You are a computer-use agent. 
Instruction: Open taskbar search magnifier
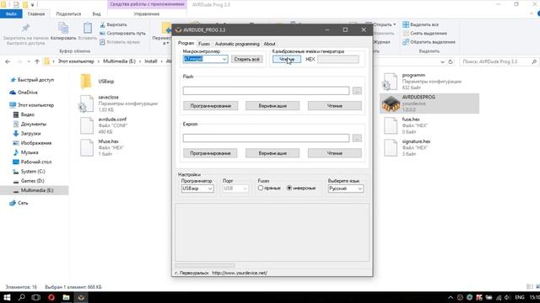click(21, 297)
